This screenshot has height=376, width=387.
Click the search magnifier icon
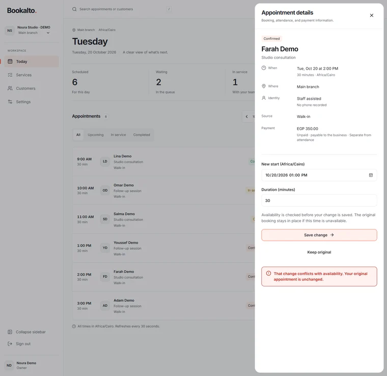coord(74,9)
